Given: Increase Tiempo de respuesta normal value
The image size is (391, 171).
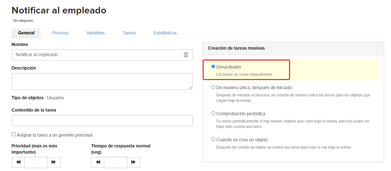Looking at the screenshot, I should click(133, 162).
